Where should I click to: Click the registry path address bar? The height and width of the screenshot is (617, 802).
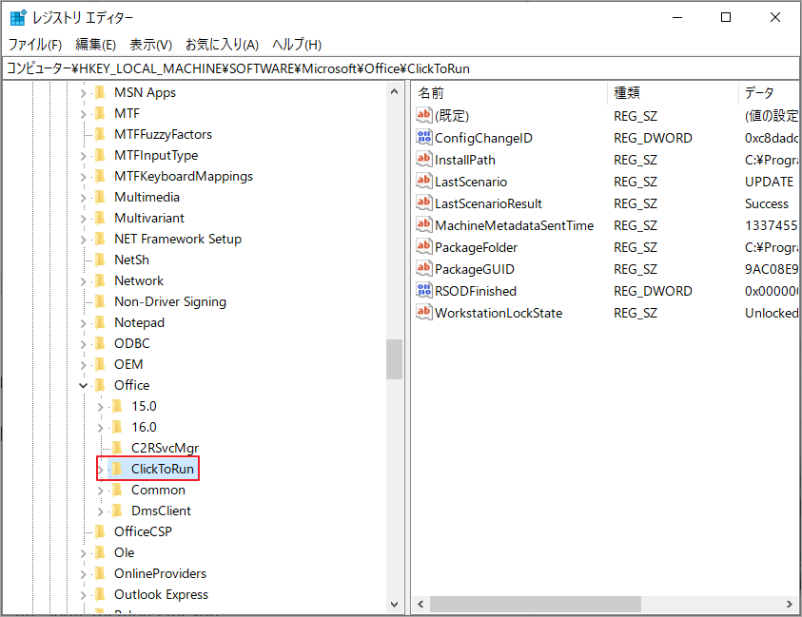click(x=401, y=68)
